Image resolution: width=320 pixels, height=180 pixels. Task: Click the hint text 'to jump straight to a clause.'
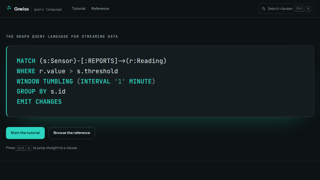click(55, 148)
